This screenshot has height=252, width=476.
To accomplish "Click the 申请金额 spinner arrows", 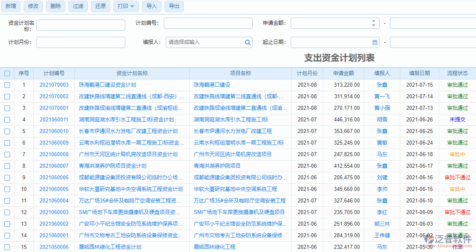I will [374, 23].
